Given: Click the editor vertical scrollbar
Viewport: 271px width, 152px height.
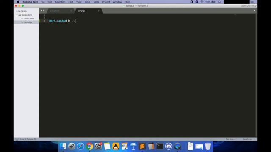Looking at the screenshot, I should [x=256, y=75].
